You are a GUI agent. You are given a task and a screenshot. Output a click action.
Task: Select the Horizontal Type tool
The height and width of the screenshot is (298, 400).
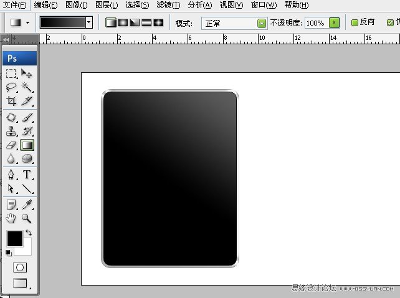click(27, 175)
